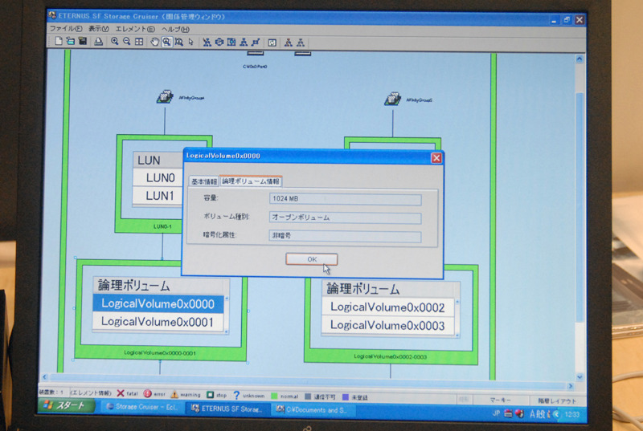Click the Open folder toolbar icon
Image resolution: width=643 pixels, height=431 pixels.
71,41
